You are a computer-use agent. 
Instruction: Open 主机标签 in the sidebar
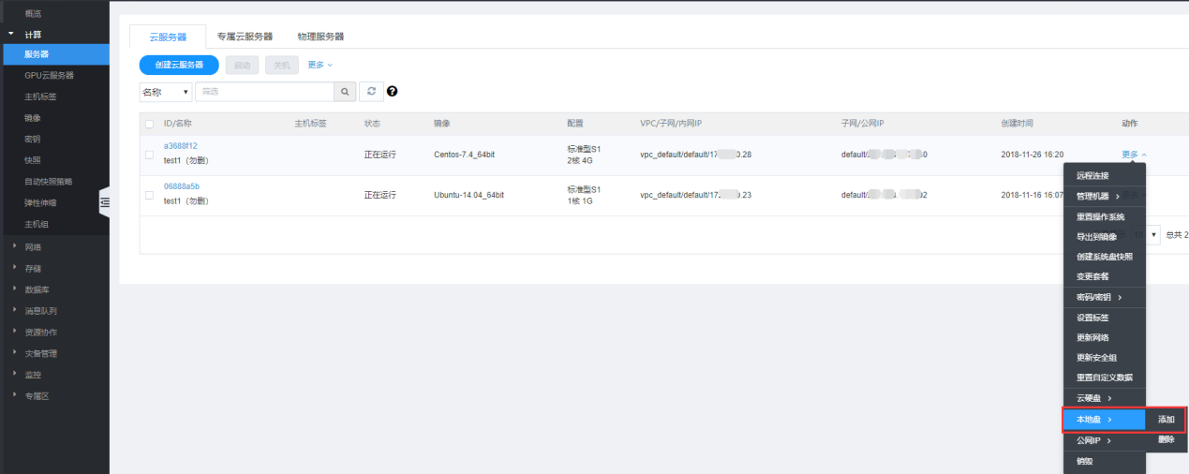40,96
